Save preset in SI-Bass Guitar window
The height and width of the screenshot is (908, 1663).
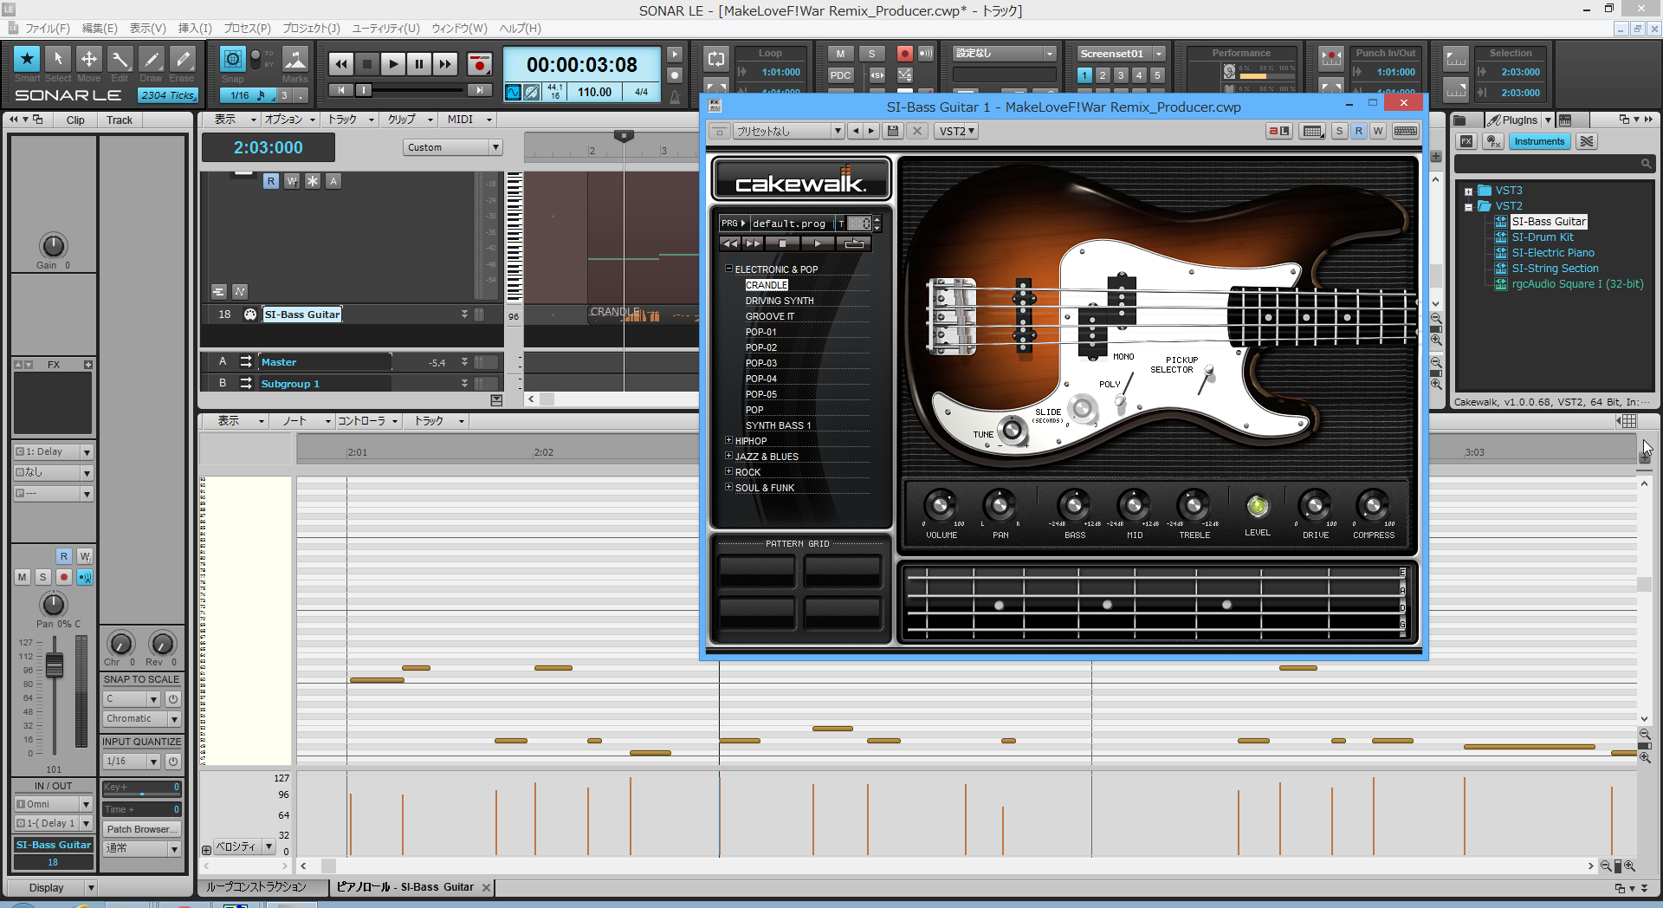coord(892,131)
